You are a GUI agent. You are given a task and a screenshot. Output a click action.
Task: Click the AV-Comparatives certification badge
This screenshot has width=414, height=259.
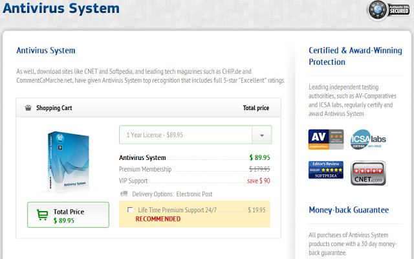(326, 139)
